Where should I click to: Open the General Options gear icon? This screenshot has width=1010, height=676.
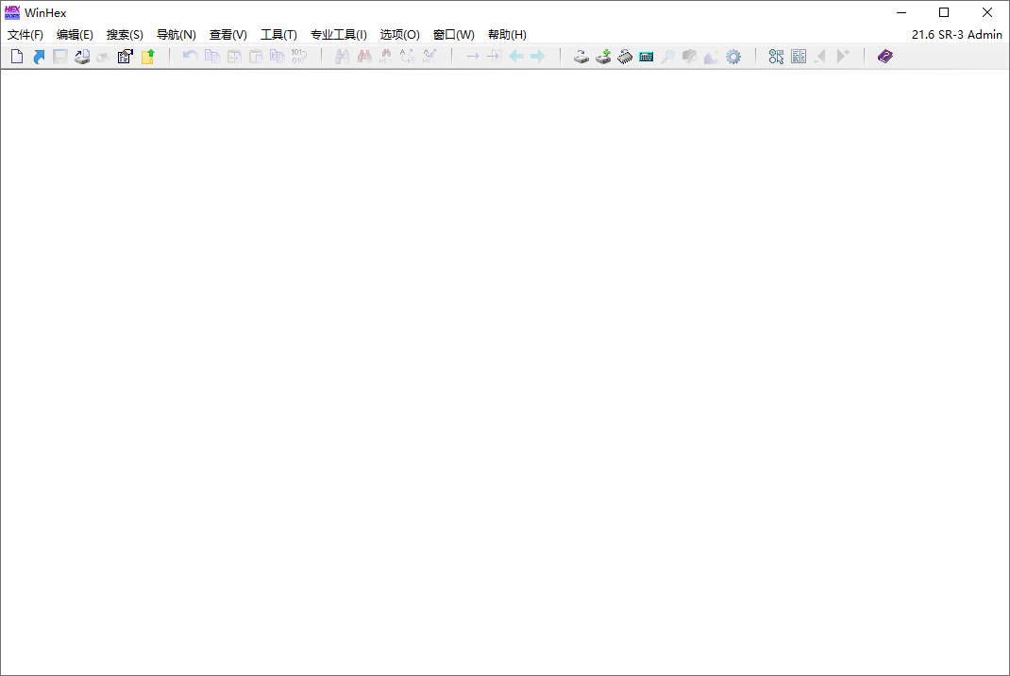[x=733, y=56]
